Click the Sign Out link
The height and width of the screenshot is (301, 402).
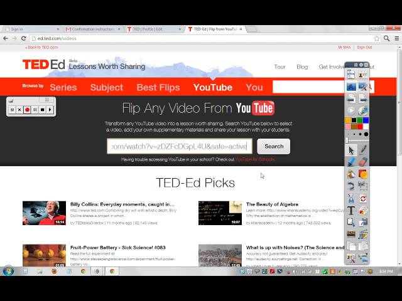tap(364, 48)
